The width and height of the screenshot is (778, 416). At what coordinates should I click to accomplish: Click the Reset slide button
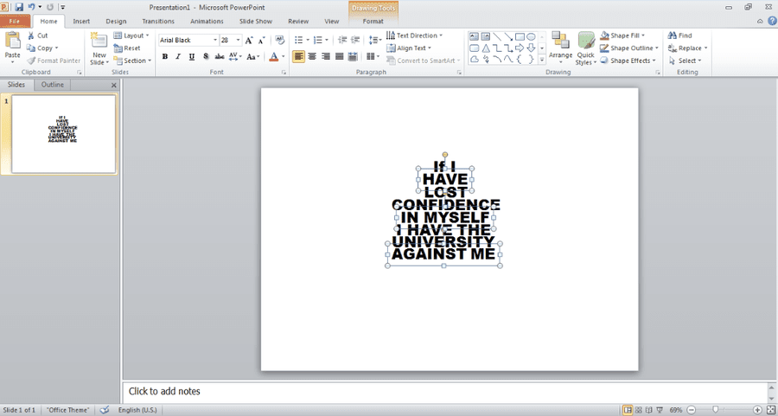pos(127,48)
